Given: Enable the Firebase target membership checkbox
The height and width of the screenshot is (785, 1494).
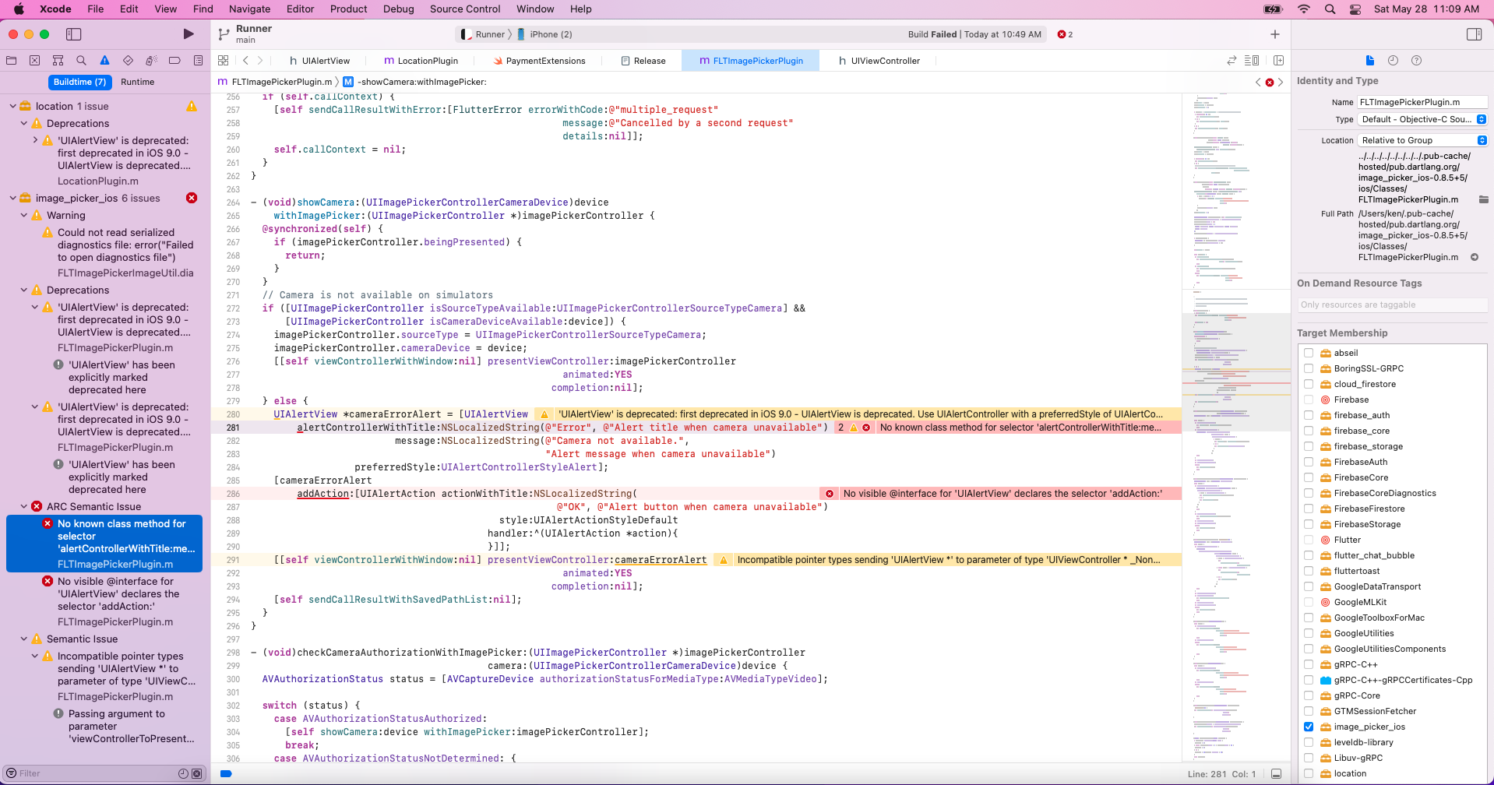Looking at the screenshot, I should [x=1308, y=400].
